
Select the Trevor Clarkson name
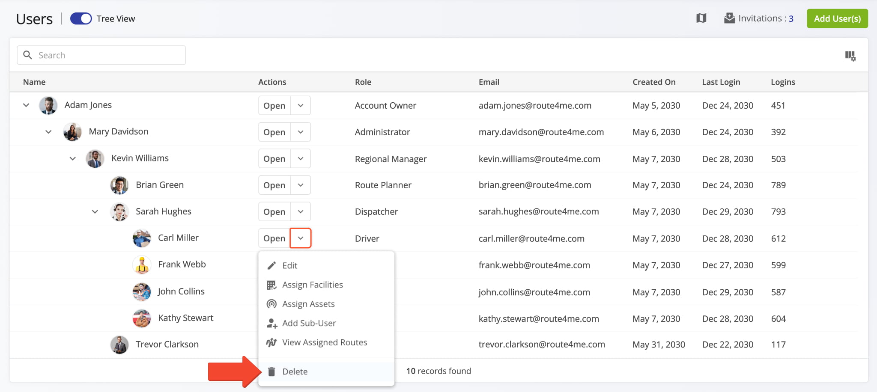[167, 344]
